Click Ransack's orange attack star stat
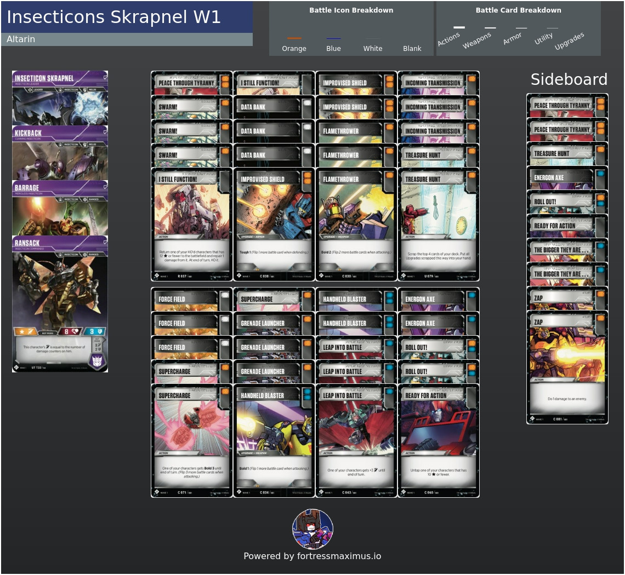 [x=26, y=331]
